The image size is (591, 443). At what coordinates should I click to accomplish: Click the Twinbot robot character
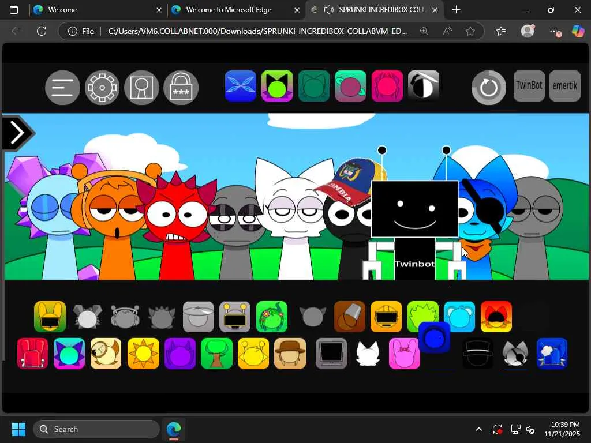pyautogui.click(x=414, y=213)
